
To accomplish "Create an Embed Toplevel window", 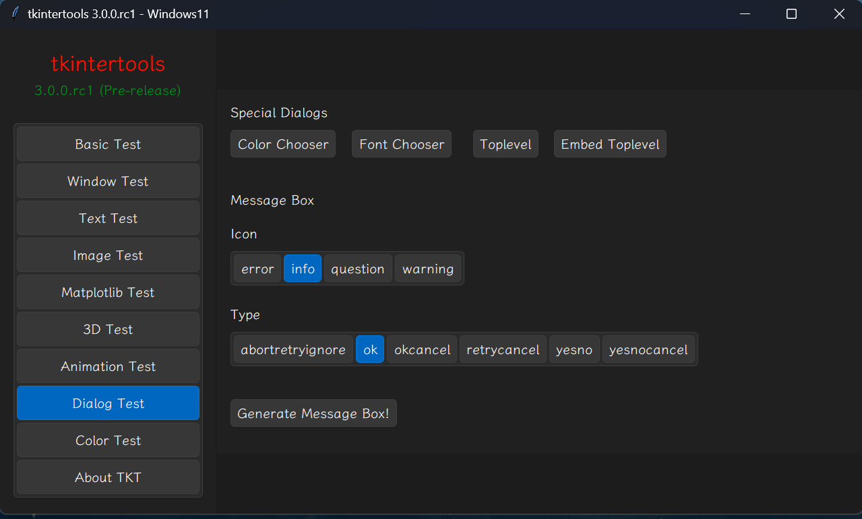I will [609, 143].
